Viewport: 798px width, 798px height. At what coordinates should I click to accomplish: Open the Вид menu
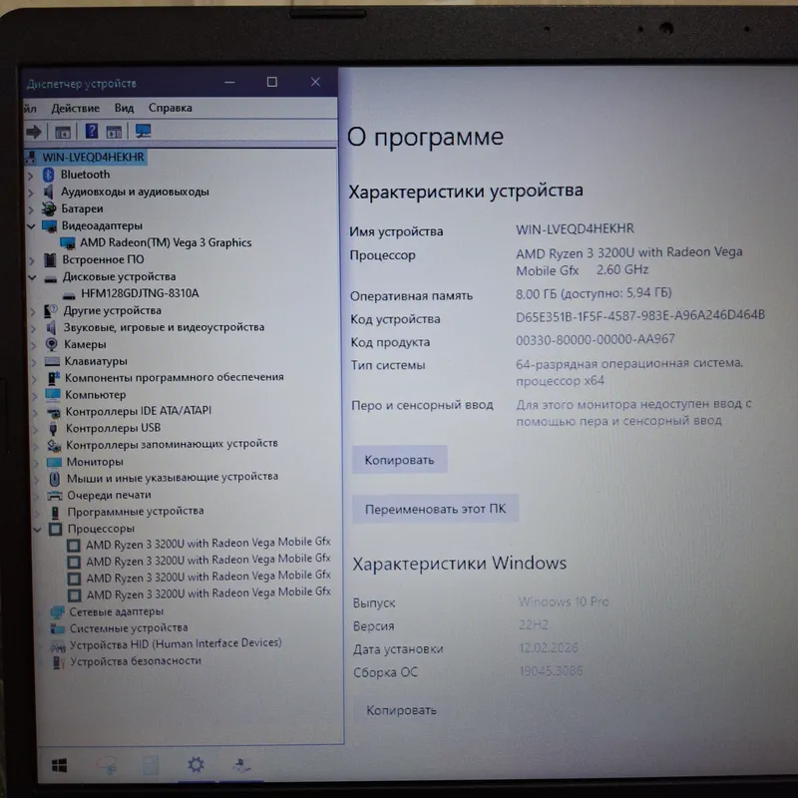coord(124,108)
